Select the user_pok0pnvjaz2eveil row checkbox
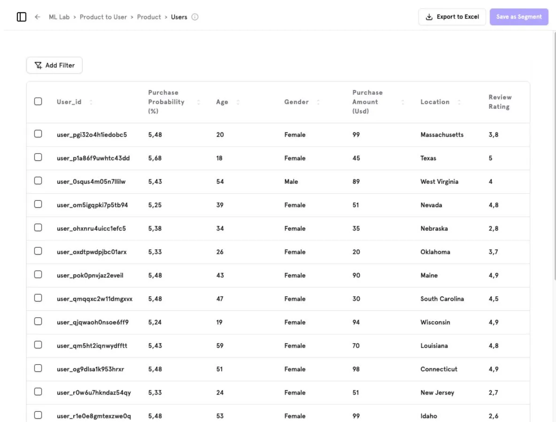556x422 pixels. 38,274
